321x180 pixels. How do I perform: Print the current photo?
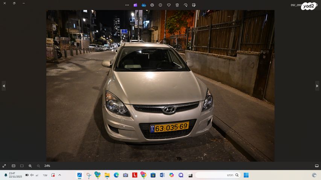pos(152,5)
